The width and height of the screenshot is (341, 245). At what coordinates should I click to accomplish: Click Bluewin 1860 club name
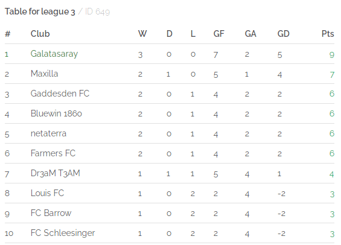coord(56,113)
